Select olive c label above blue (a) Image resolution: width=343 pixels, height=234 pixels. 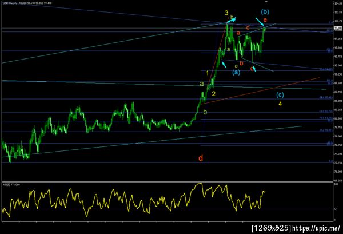click(x=236, y=66)
